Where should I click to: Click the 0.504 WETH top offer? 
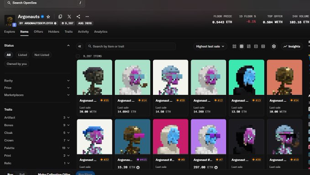coord(273,22)
